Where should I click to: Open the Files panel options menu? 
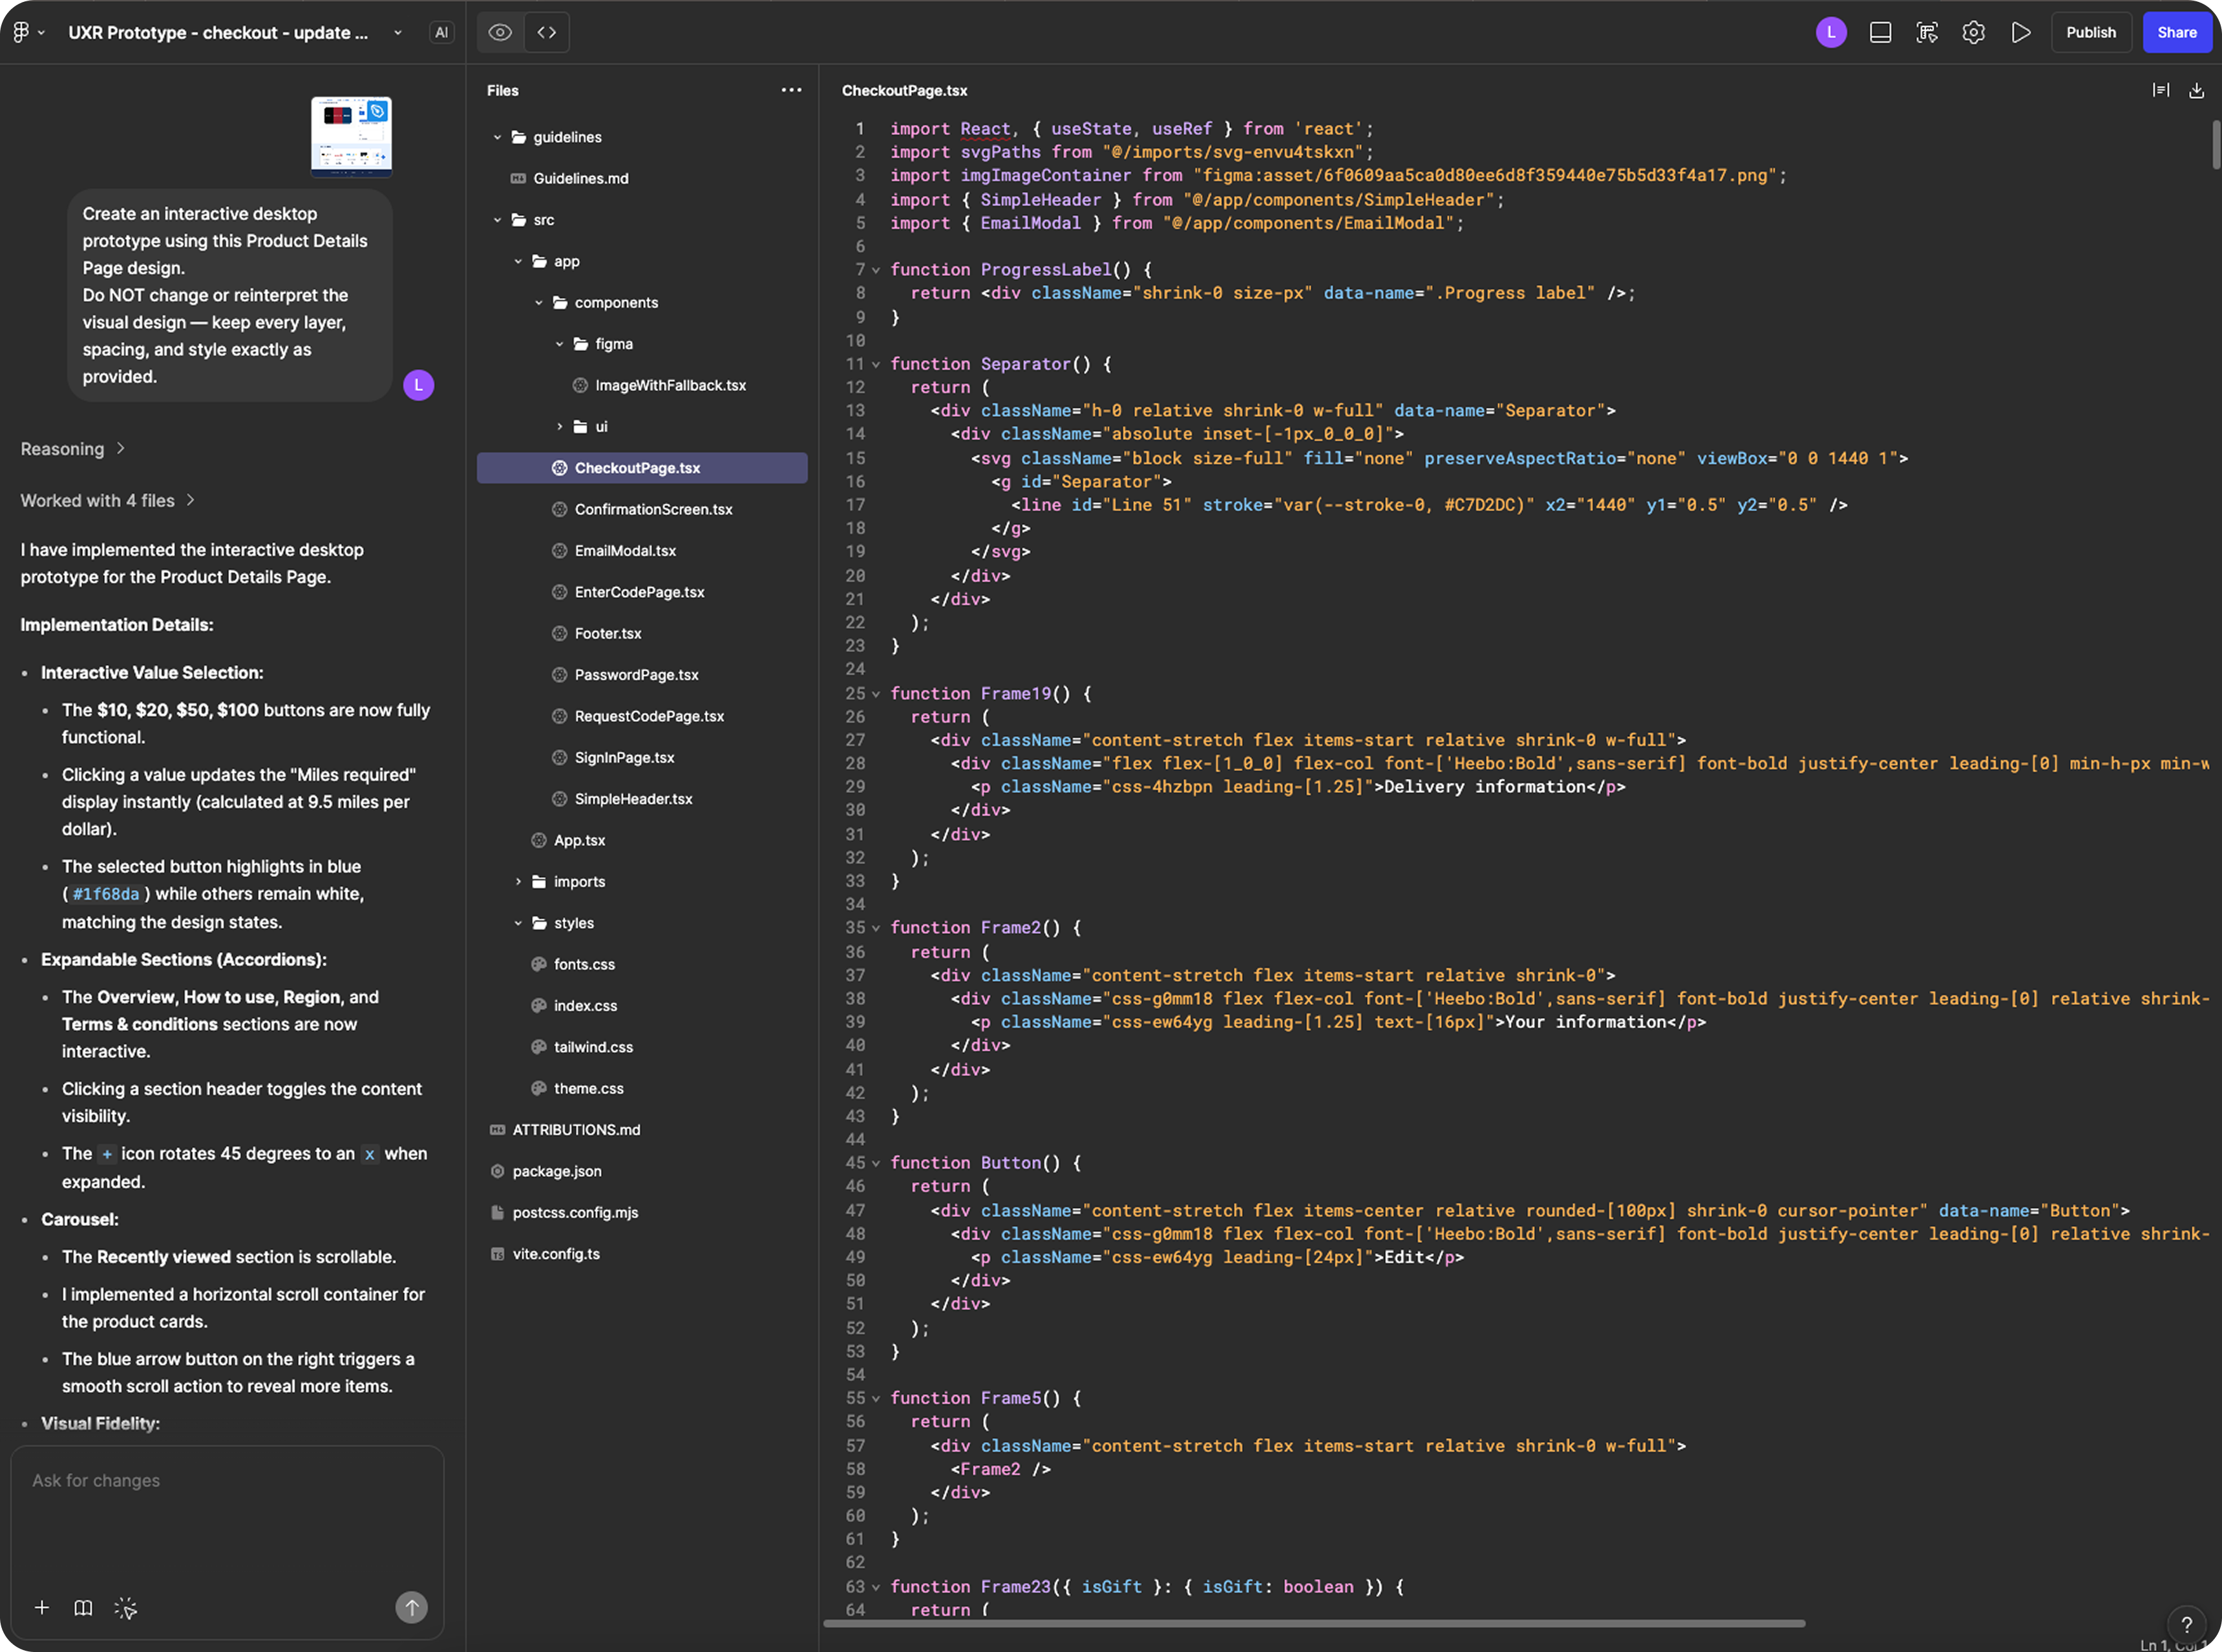(x=791, y=90)
